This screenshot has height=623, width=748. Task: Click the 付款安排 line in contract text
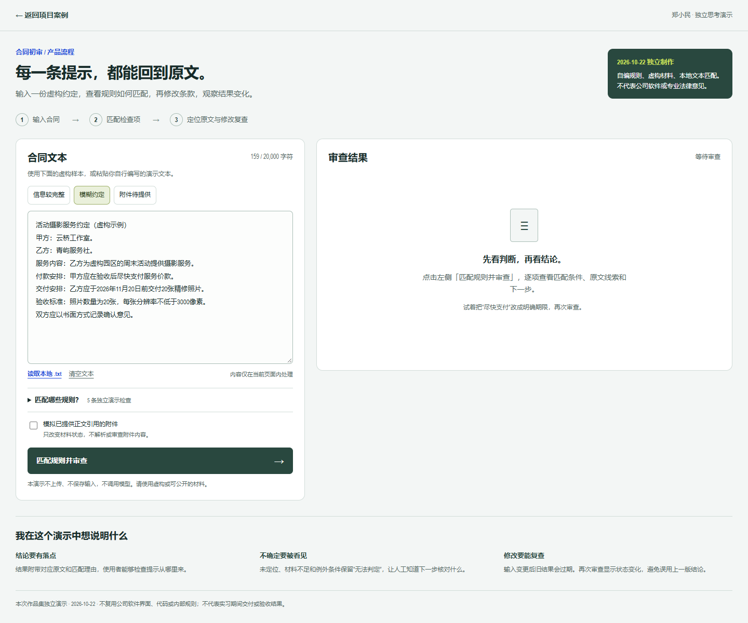coord(105,276)
